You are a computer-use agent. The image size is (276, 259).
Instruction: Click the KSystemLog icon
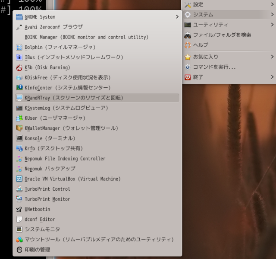click(19, 108)
